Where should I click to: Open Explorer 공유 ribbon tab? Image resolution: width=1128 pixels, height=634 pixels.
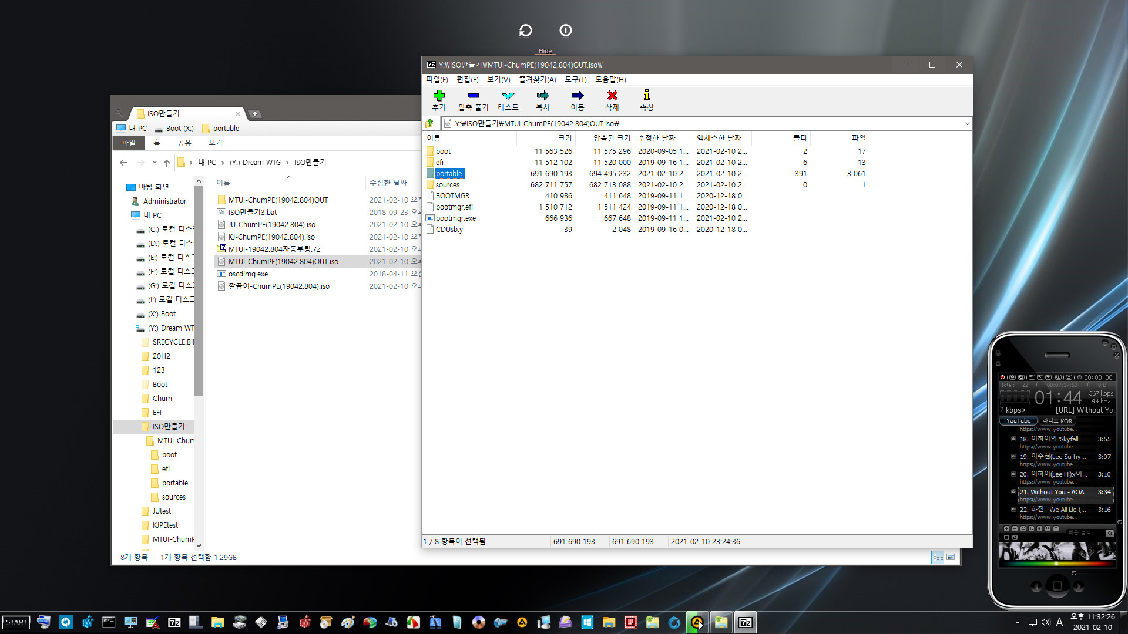184,143
